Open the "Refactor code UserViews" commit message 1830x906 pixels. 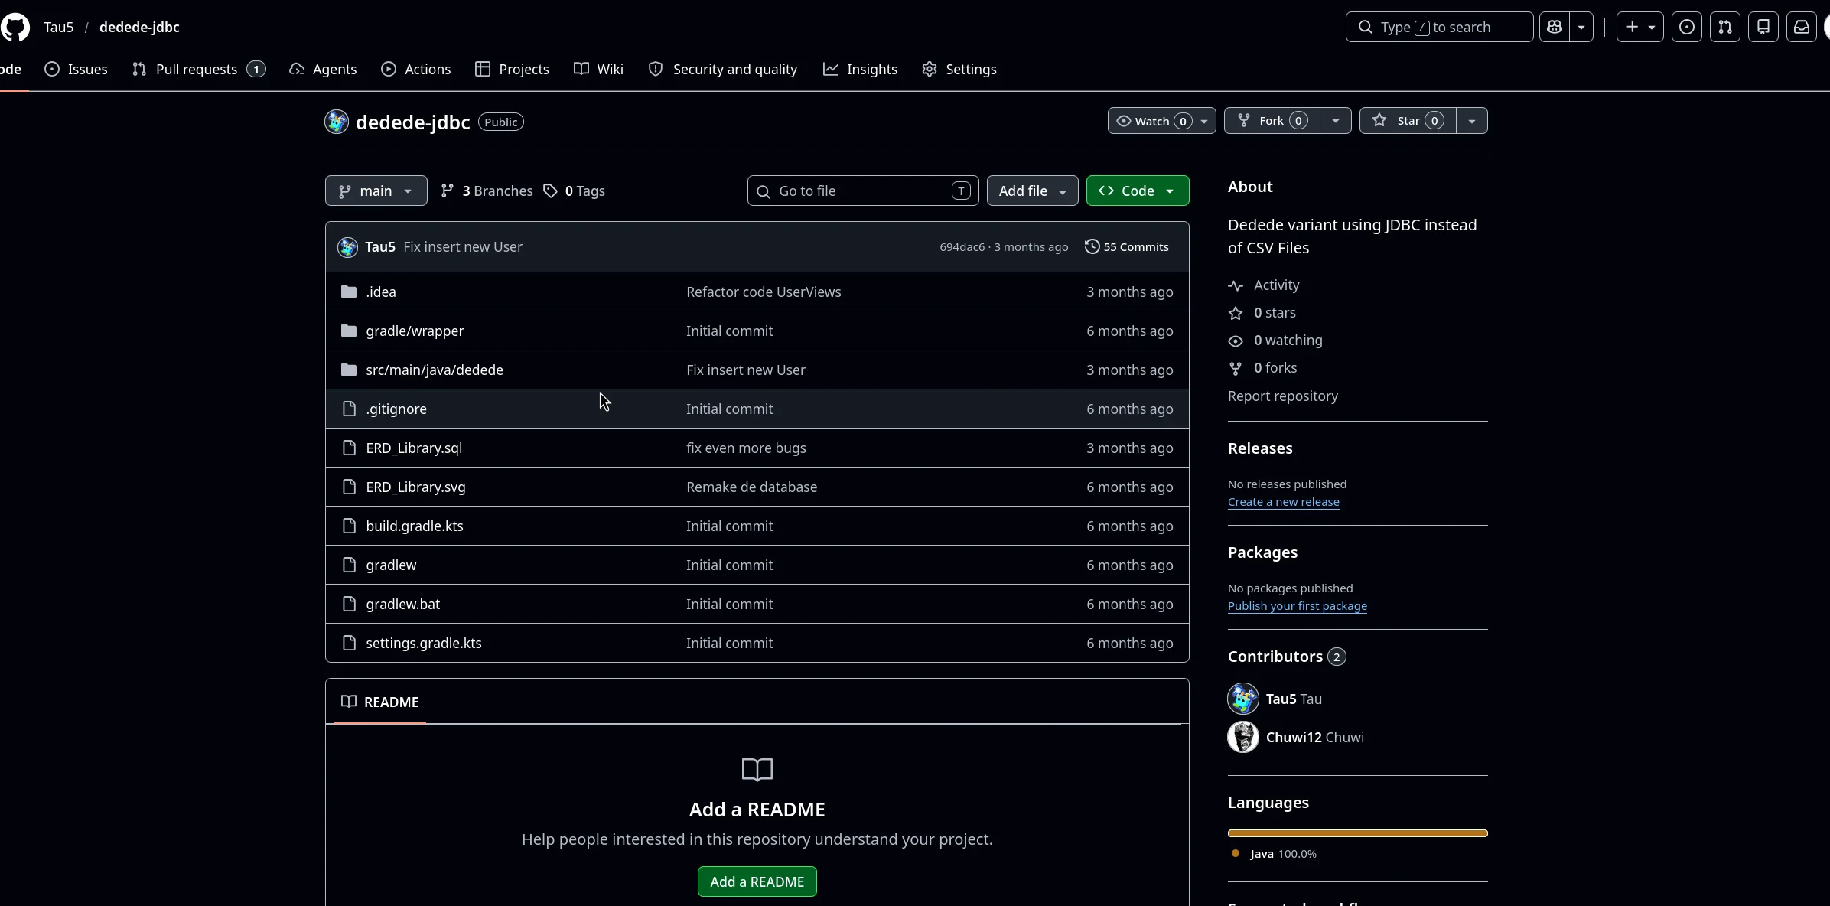coord(764,292)
